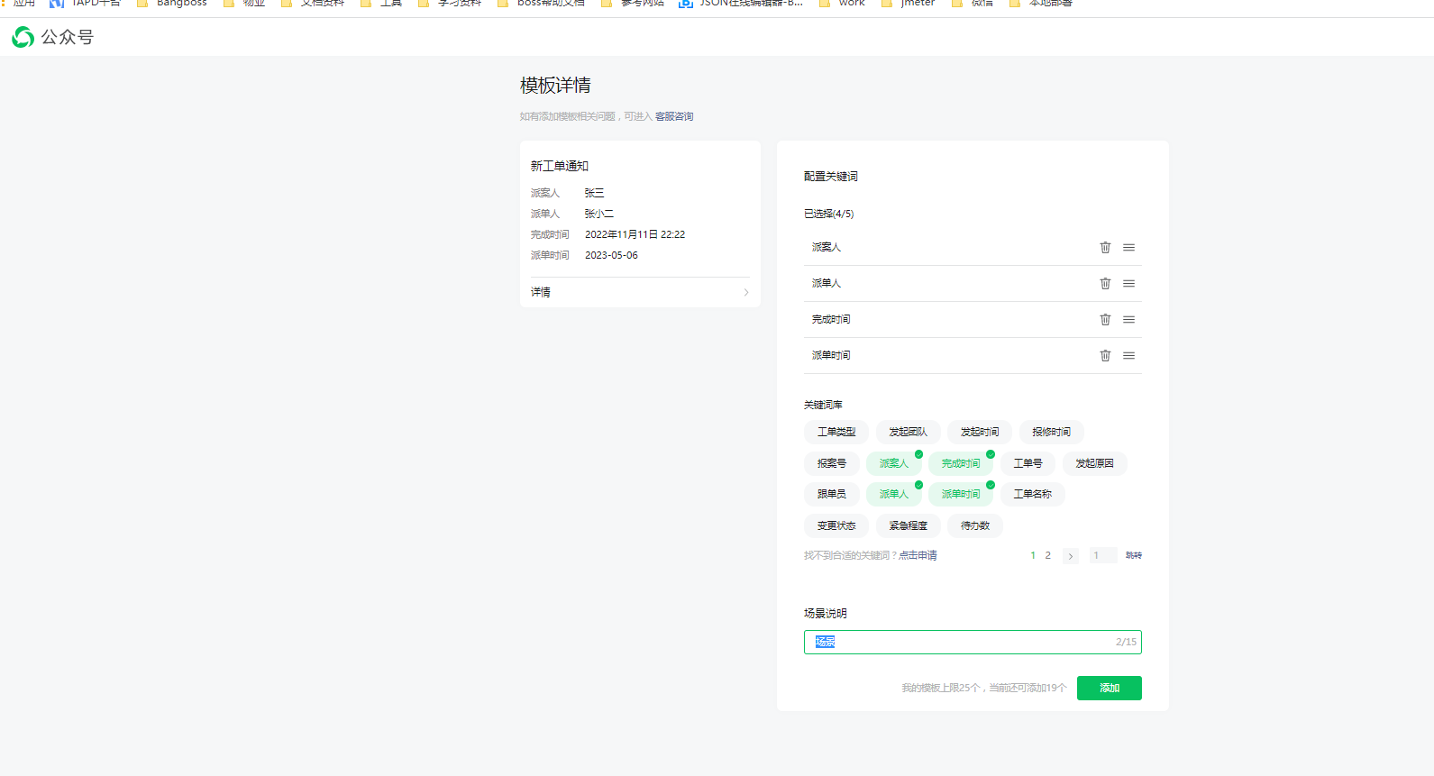The width and height of the screenshot is (1434, 776).
Task: Focus the 场景说明 text input field
Action: coord(964,642)
